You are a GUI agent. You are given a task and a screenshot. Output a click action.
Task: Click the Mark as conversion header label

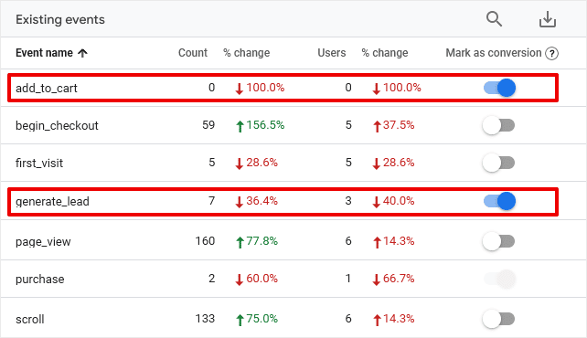[x=494, y=53]
